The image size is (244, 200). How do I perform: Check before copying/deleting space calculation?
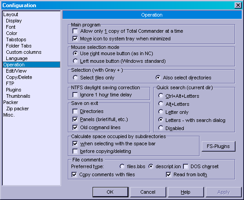click(75, 151)
